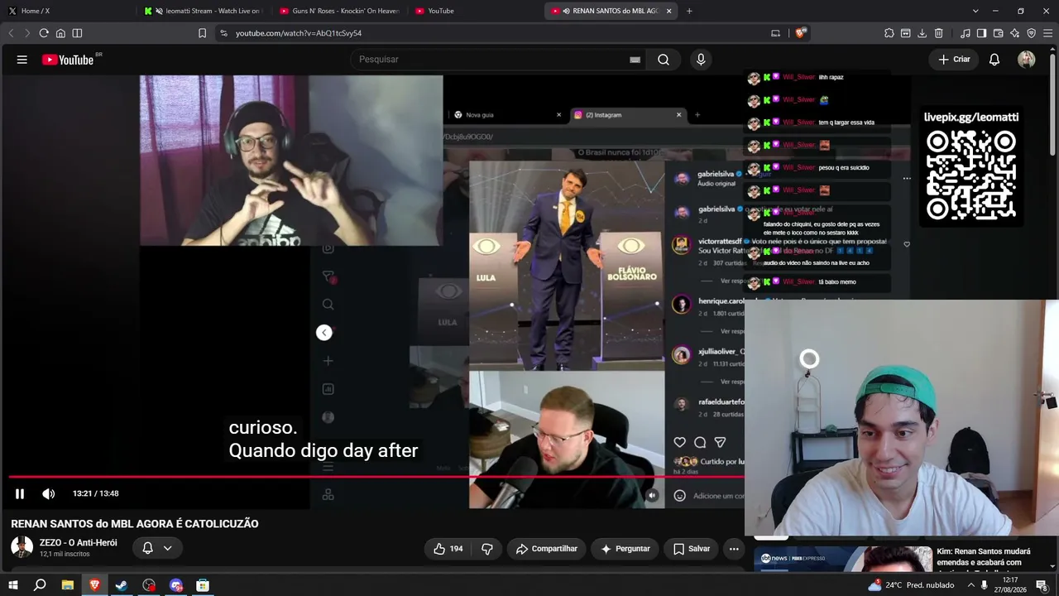Open browser extensions puzzle icon
The height and width of the screenshot is (596, 1059).
889,33
